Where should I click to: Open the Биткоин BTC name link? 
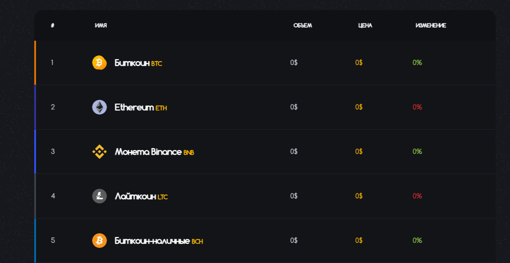138,63
